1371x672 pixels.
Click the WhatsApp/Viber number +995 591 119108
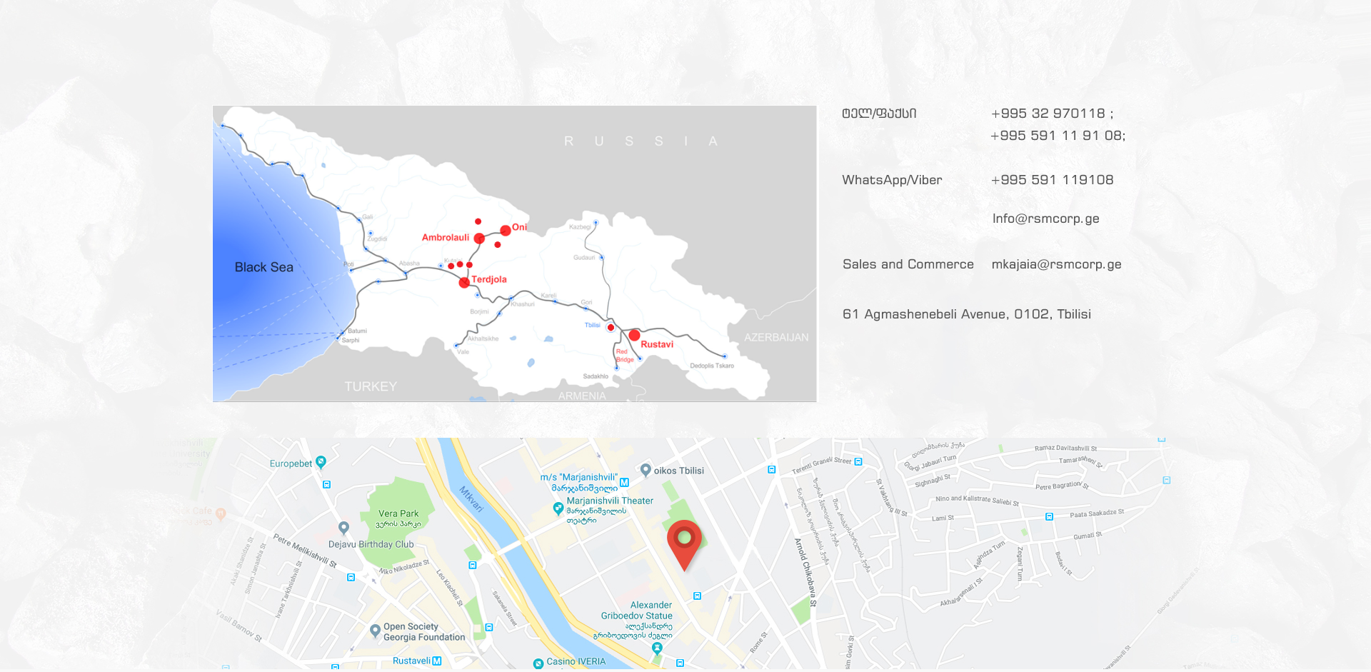(1052, 180)
